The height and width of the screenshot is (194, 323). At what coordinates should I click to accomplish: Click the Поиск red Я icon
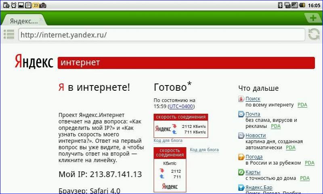click(241, 99)
